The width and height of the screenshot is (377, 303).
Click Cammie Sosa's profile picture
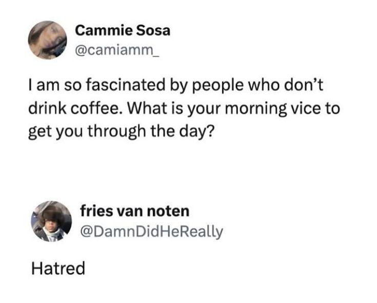[47, 40]
